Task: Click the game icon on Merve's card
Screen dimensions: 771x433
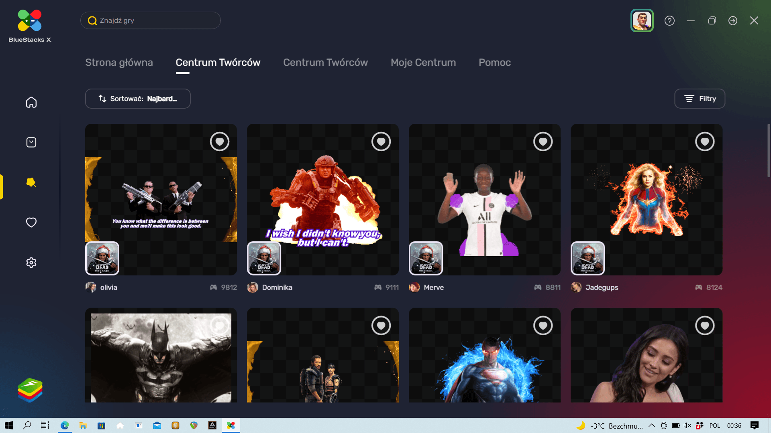Action: [x=426, y=258]
